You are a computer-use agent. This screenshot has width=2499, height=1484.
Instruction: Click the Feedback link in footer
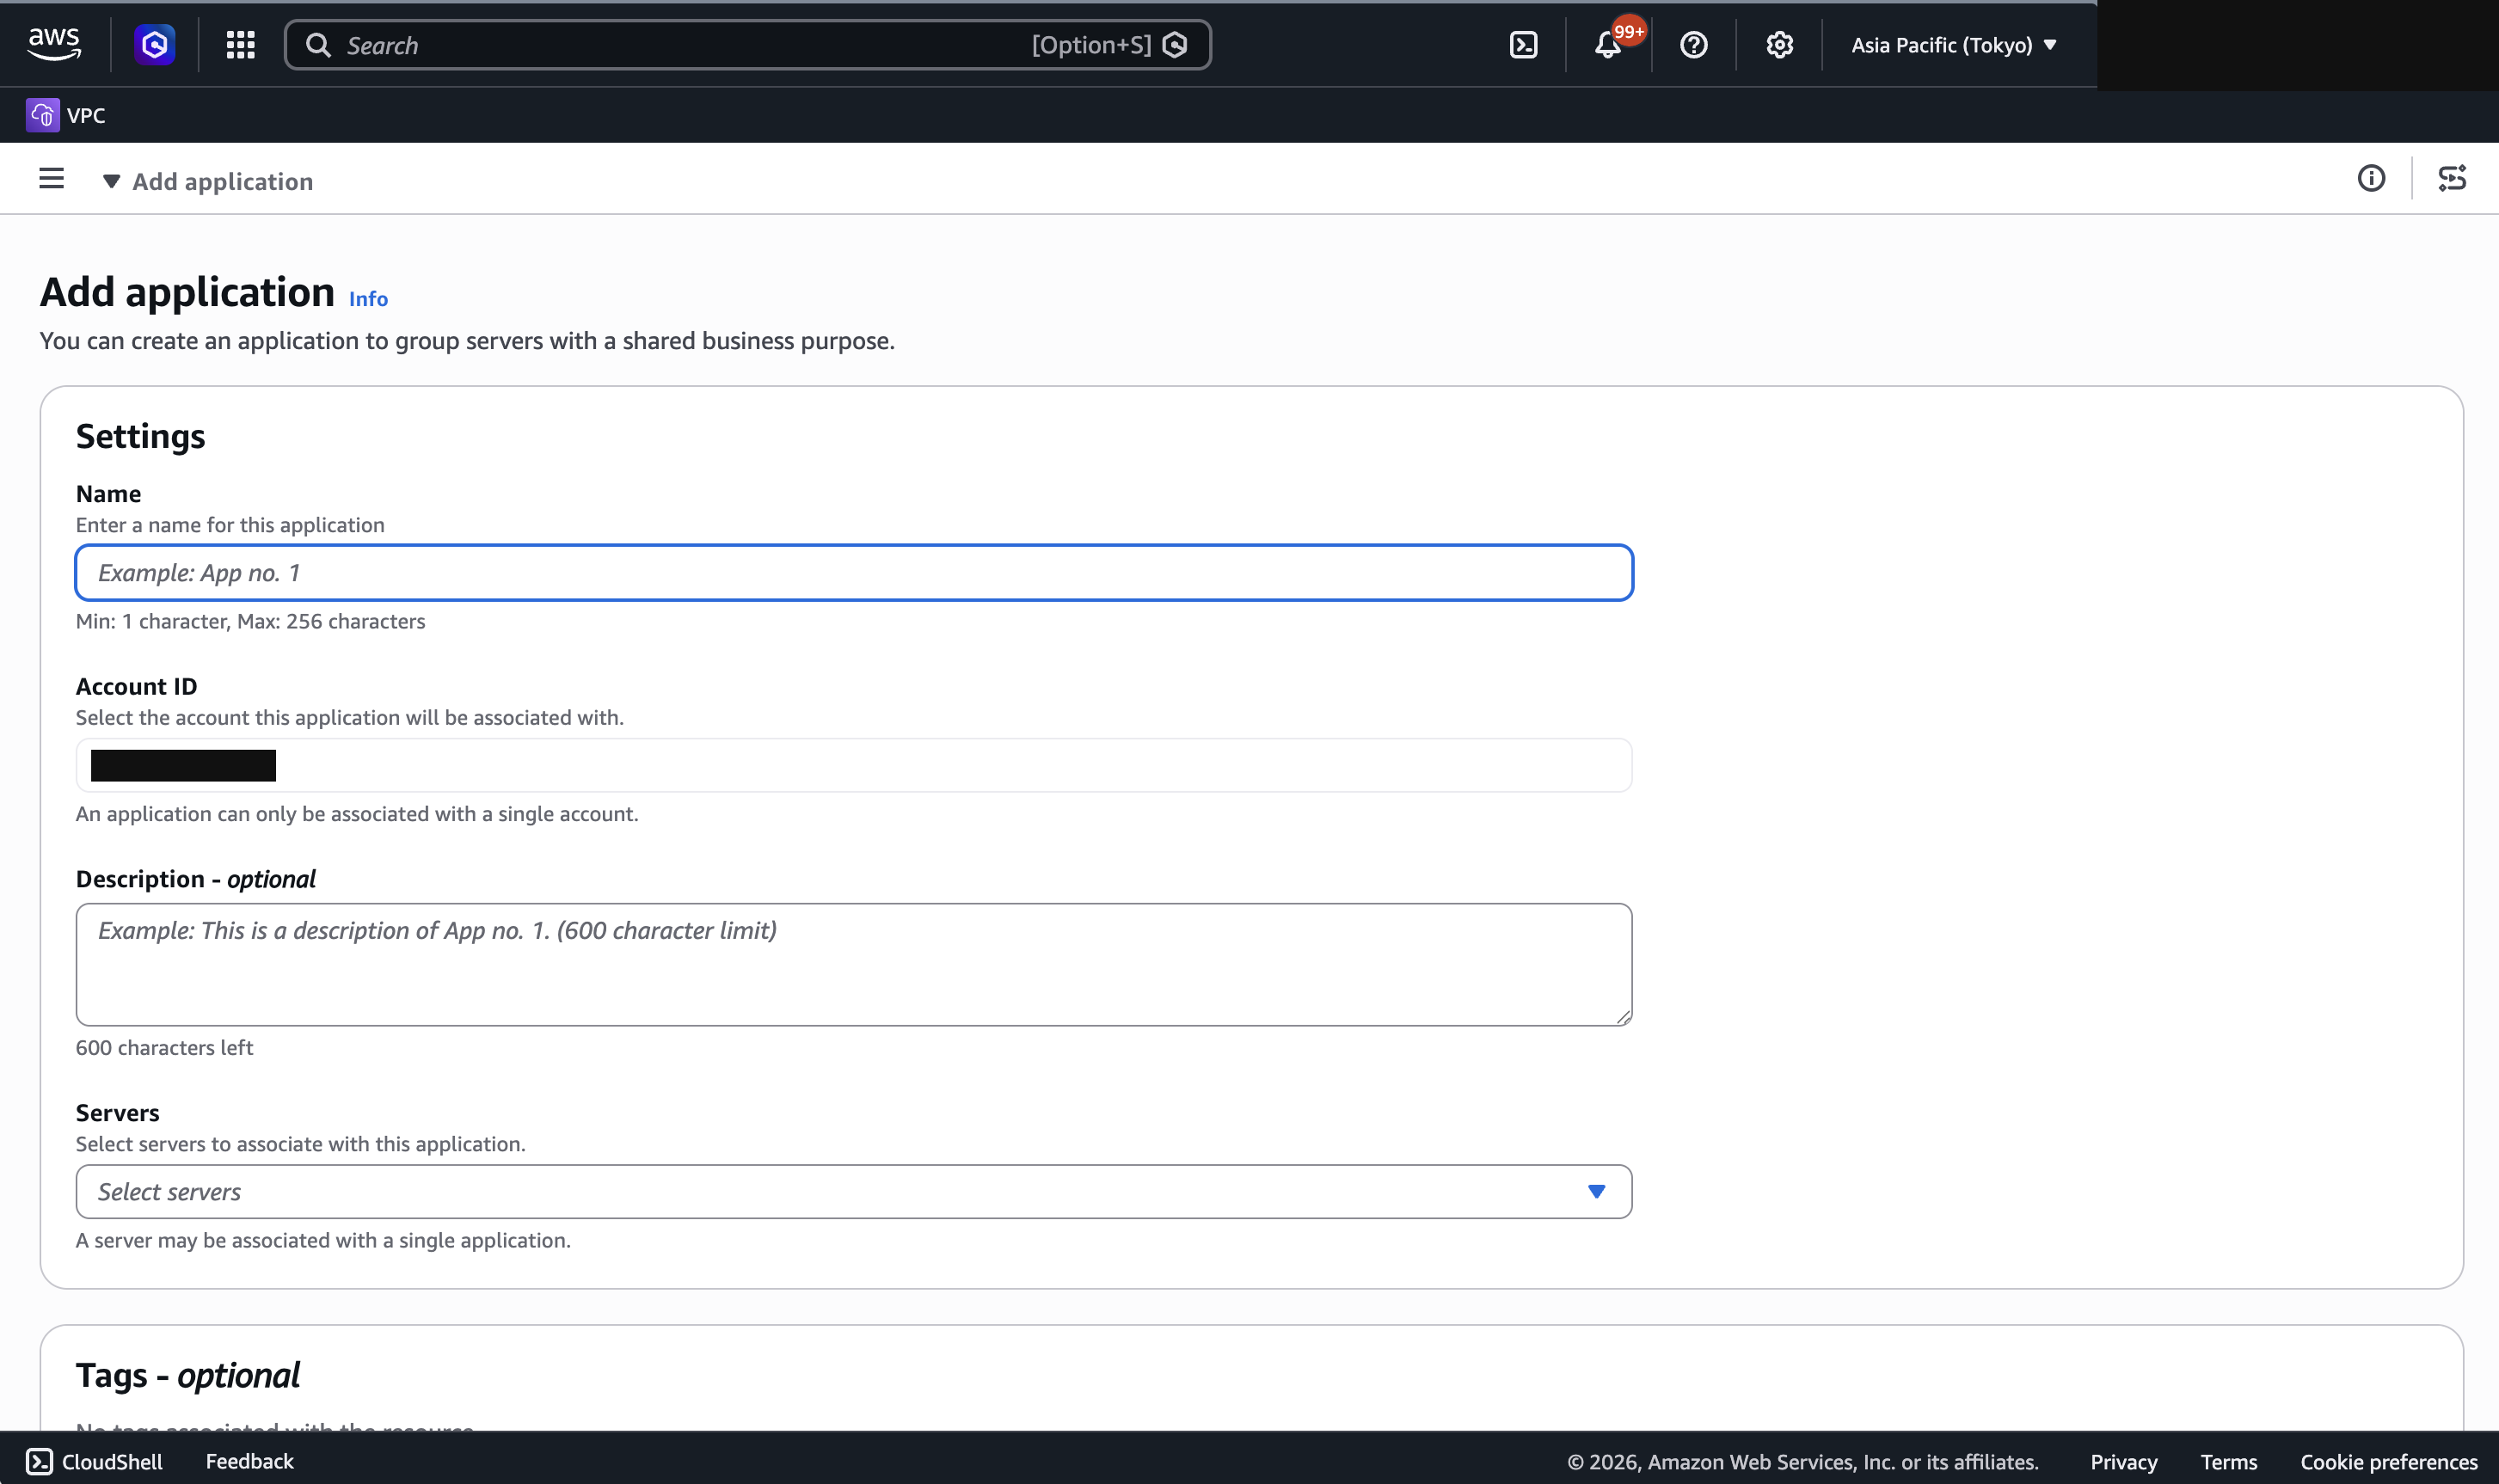pos(249,1461)
